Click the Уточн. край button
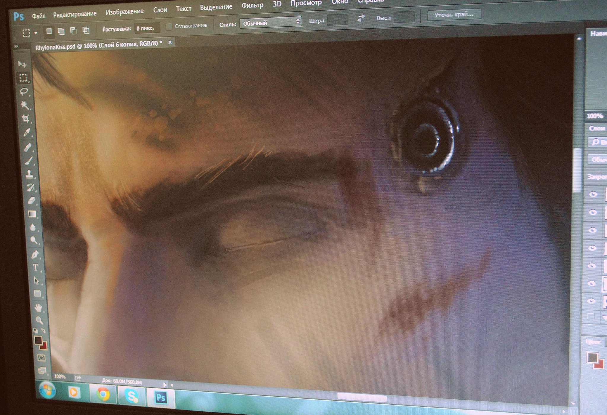The image size is (607, 415). pos(454,15)
